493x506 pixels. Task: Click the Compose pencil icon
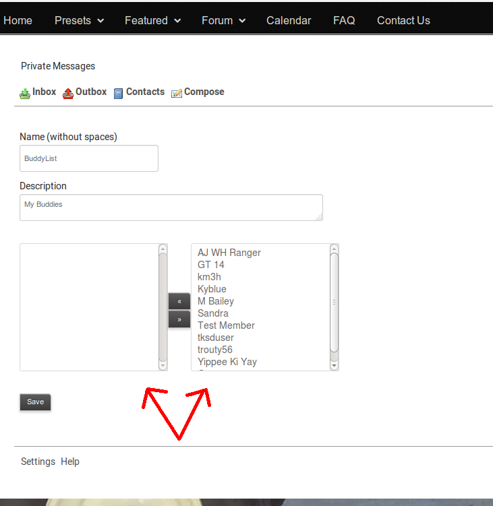(177, 93)
